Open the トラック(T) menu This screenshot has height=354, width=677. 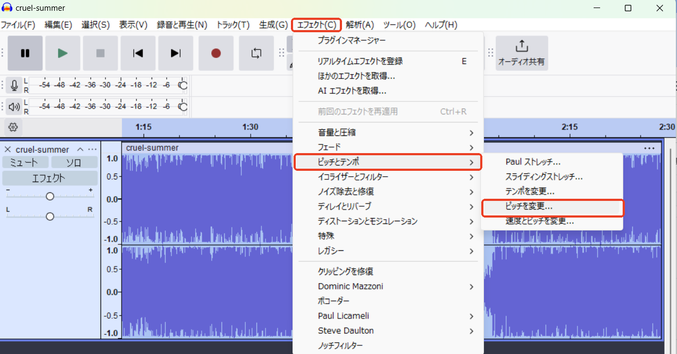[x=232, y=24]
